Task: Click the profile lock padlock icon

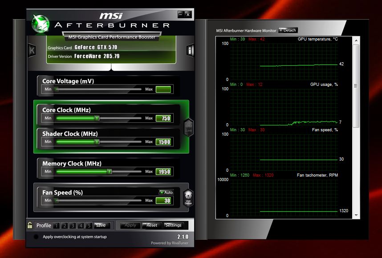Action: (29, 225)
